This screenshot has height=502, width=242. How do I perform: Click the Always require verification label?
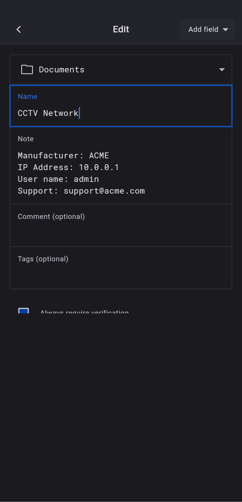tap(85, 312)
